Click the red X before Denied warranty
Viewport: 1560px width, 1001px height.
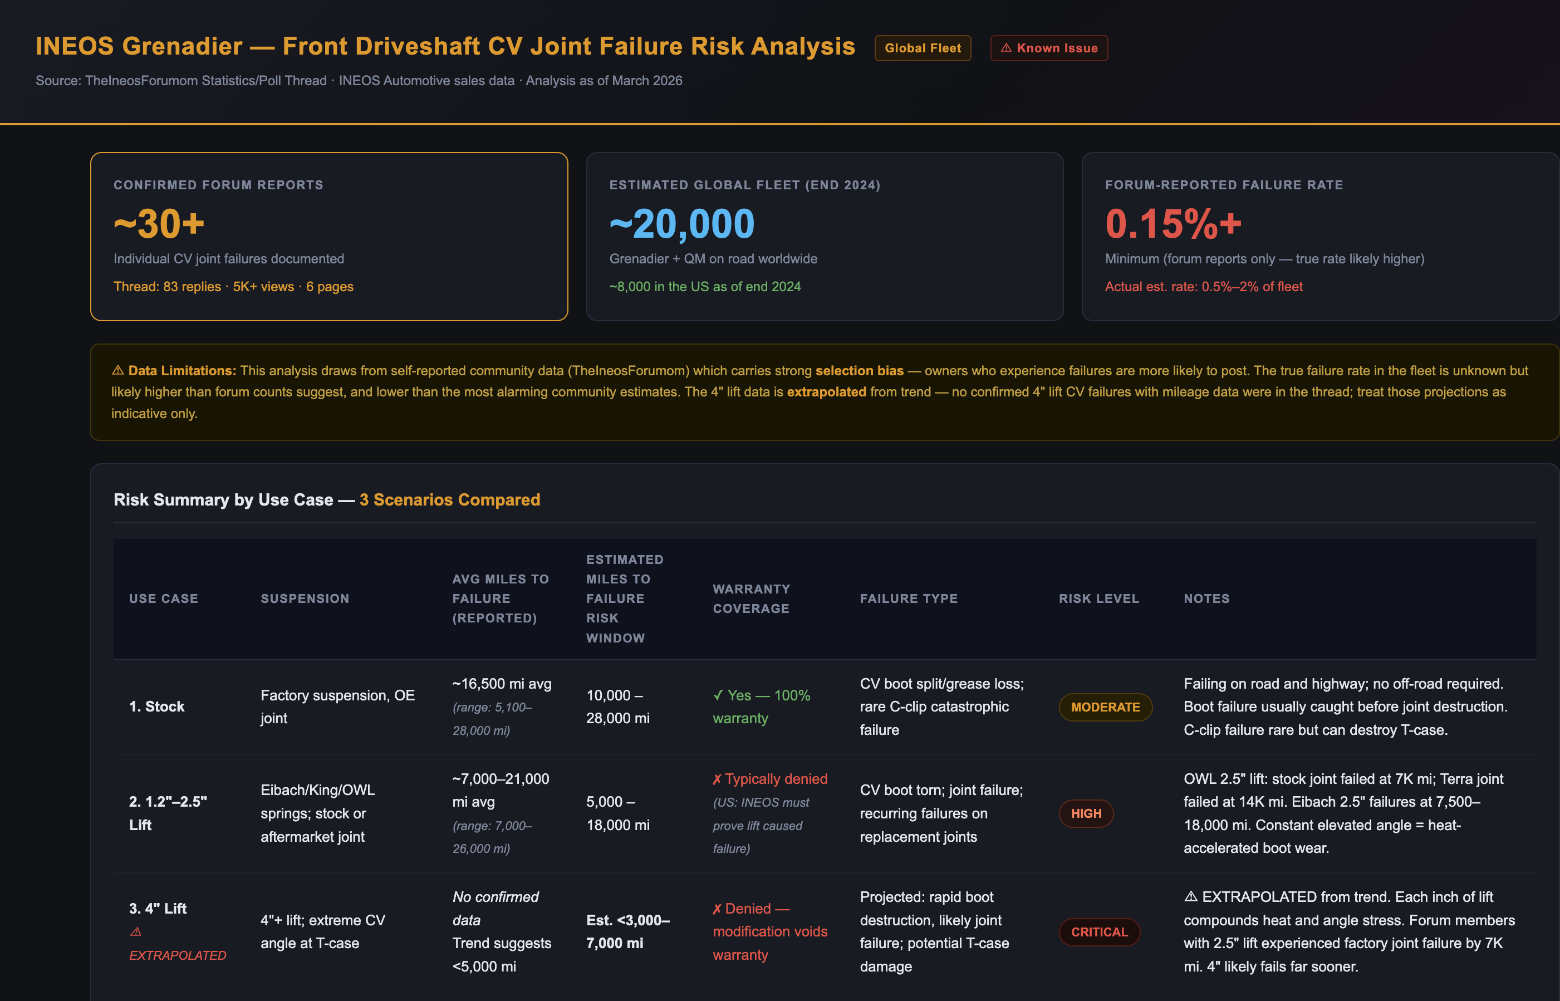(717, 909)
